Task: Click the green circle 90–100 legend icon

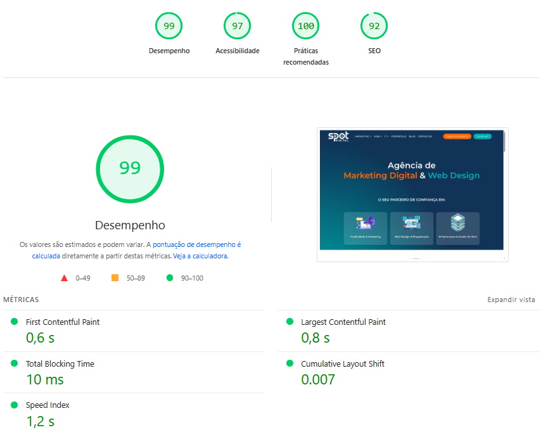Action: pyautogui.click(x=169, y=277)
